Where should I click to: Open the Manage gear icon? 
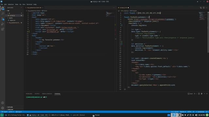(x=3, y=108)
